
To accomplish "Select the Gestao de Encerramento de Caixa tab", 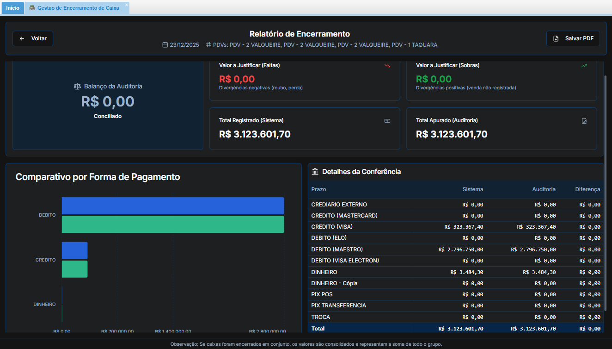I will pyautogui.click(x=78, y=8).
